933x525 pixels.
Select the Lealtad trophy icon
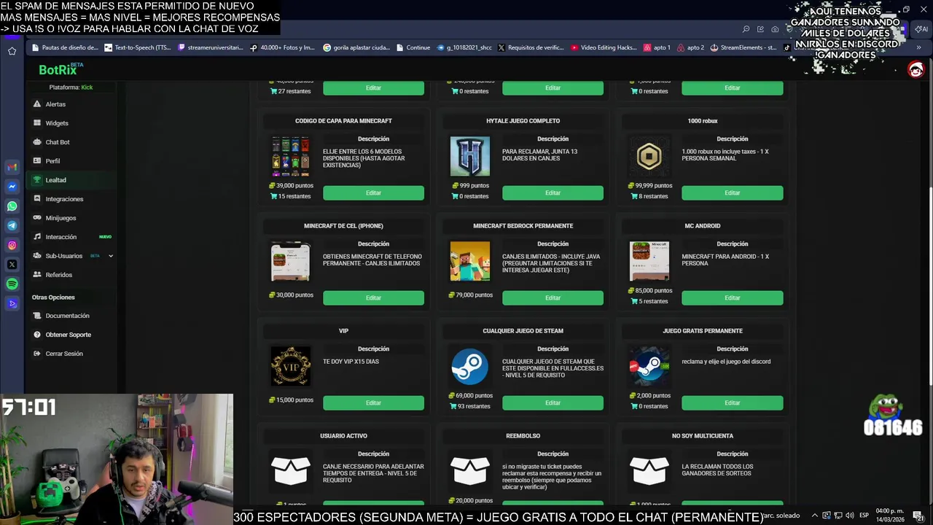tap(37, 180)
